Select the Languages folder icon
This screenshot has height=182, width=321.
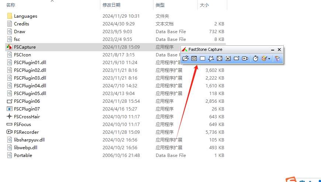coord(10,16)
